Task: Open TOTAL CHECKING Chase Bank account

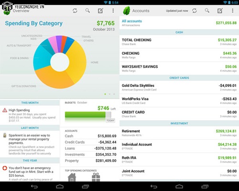Action: pyautogui.click(x=179, y=42)
